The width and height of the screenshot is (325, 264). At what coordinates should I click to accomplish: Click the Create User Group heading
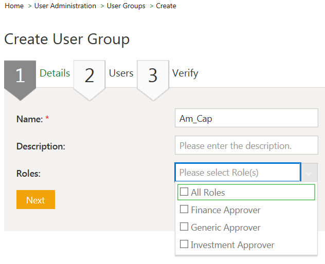[x=67, y=39]
